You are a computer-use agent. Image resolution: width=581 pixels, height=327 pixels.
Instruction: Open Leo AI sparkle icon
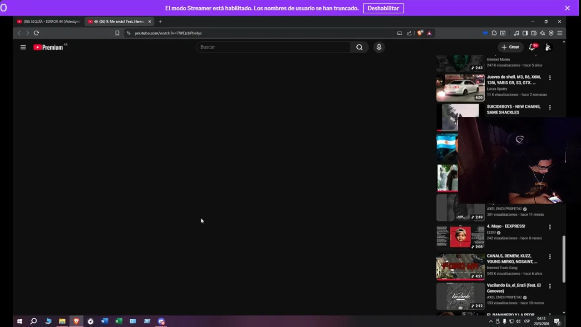point(542,33)
